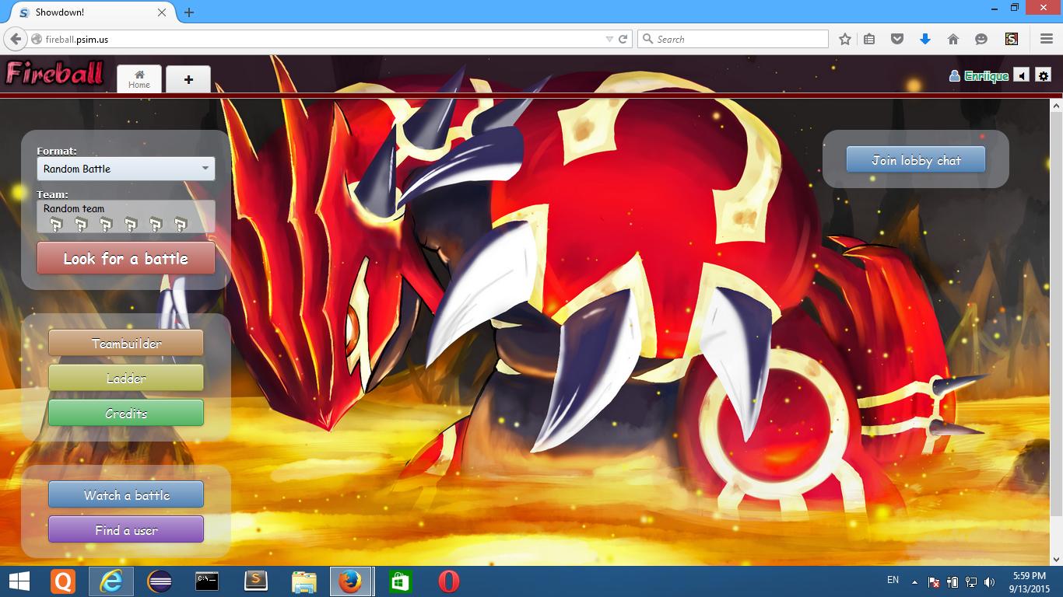Viewport: 1063px width, 597px height.
Task: Mute sound with the speaker icon beside Enriique
Action: 1022,75
